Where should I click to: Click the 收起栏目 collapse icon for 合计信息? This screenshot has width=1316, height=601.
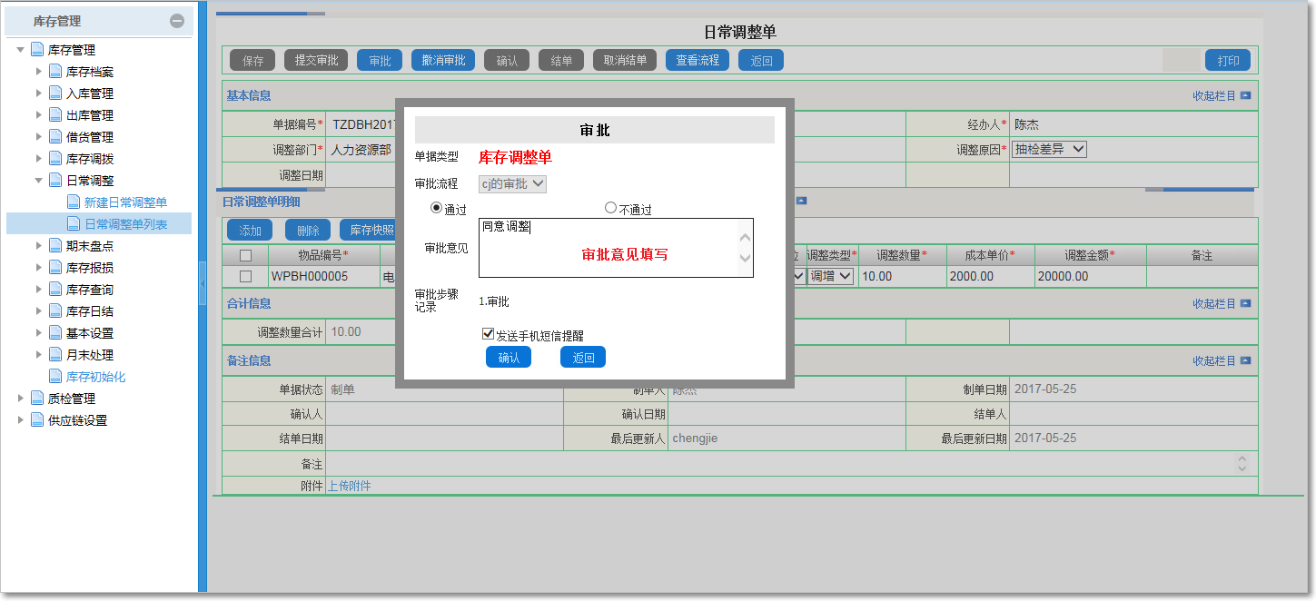(x=1247, y=303)
